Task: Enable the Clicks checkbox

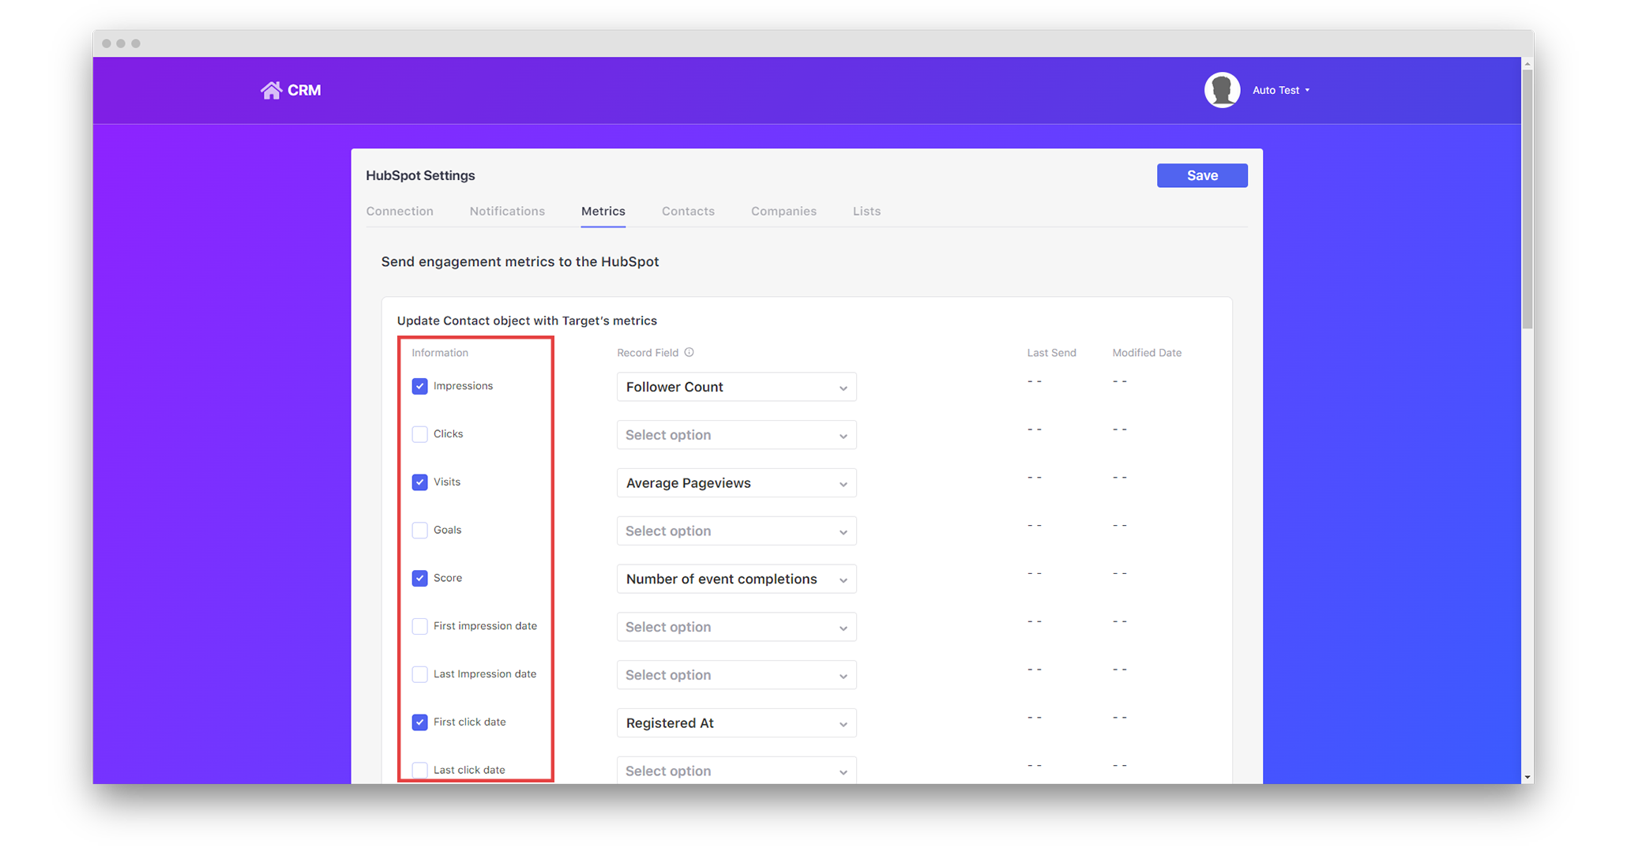Action: (419, 434)
